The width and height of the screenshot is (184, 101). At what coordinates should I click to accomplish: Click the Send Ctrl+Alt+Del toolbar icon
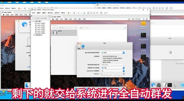tap(74, 13)
